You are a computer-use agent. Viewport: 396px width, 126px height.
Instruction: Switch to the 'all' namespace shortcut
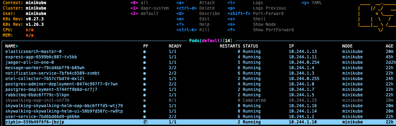point(139,3)
